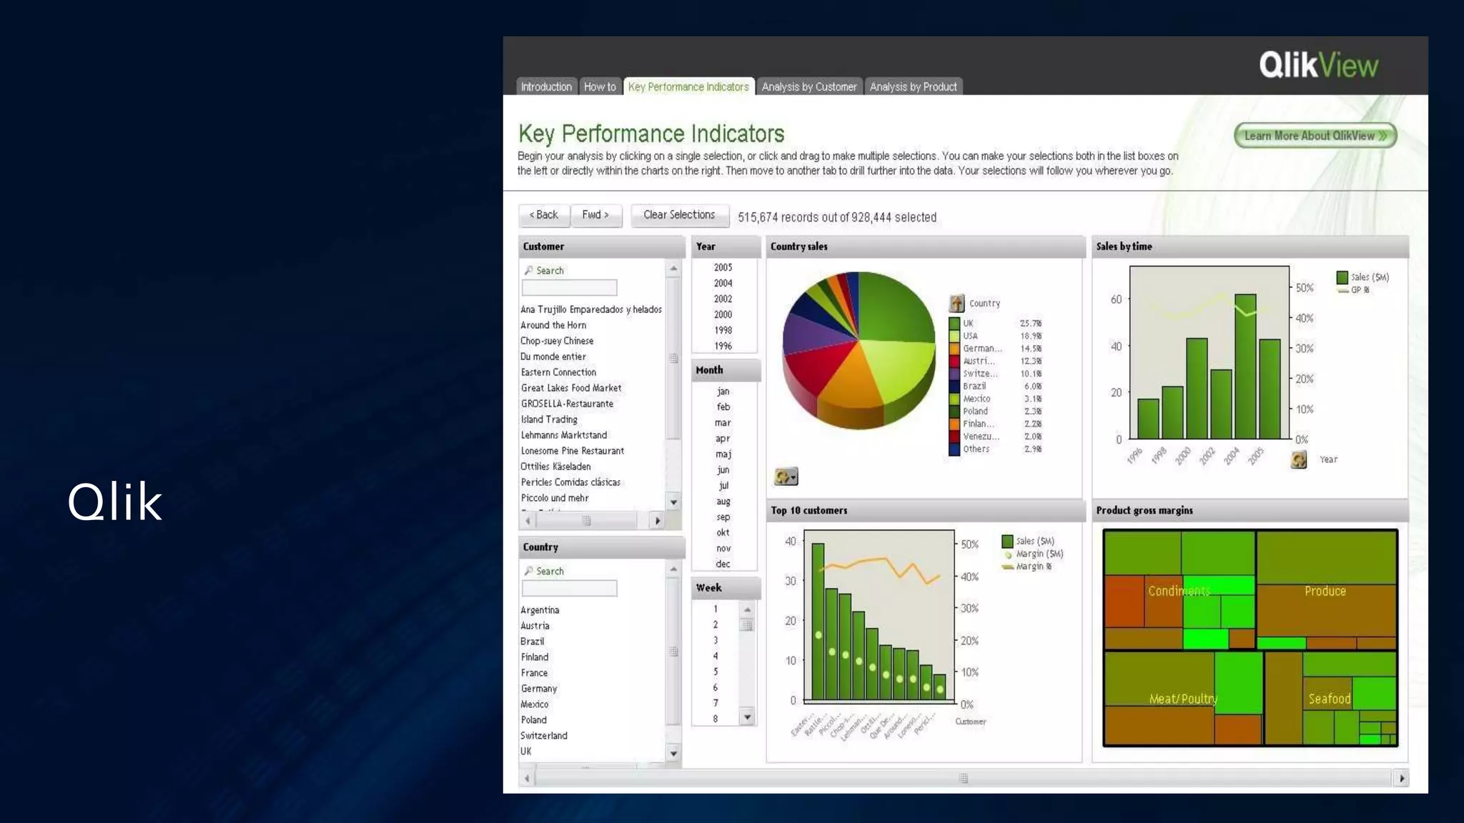
Task: Select year 2004 in Year list
Action: click(723, 283)
